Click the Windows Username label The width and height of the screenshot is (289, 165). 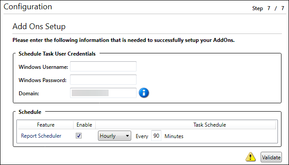tap(43, 67)
